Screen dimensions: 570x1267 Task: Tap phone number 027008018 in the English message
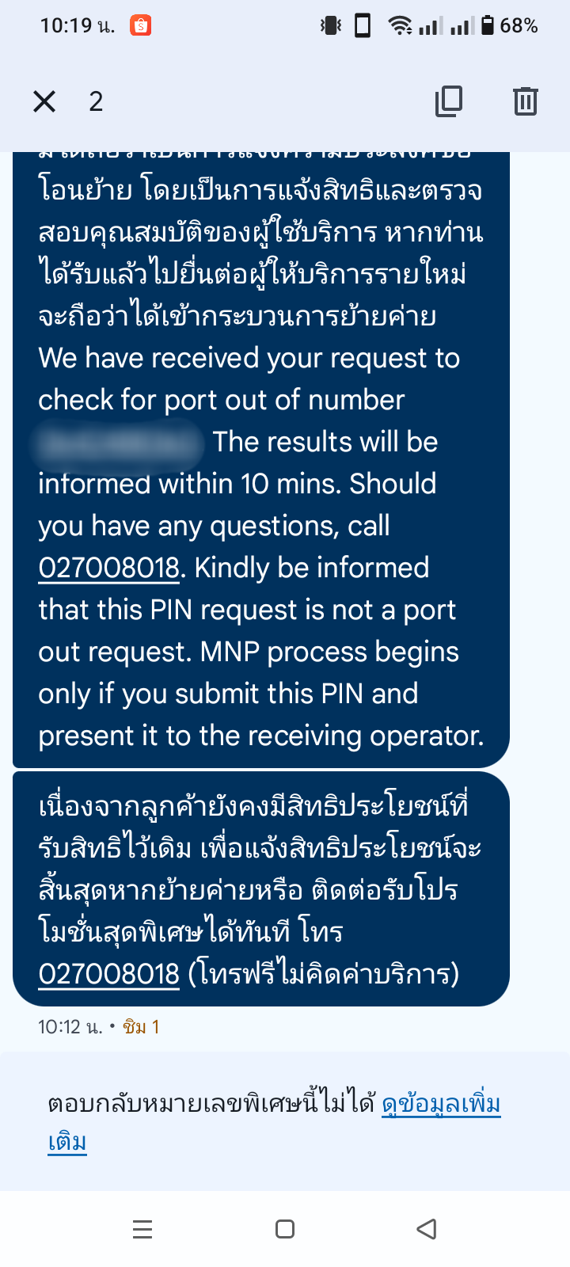coord(109,569)
